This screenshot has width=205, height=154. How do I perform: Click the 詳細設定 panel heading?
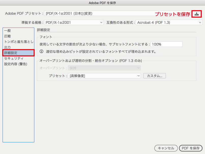pyautogui.click(x=43, y=30)
